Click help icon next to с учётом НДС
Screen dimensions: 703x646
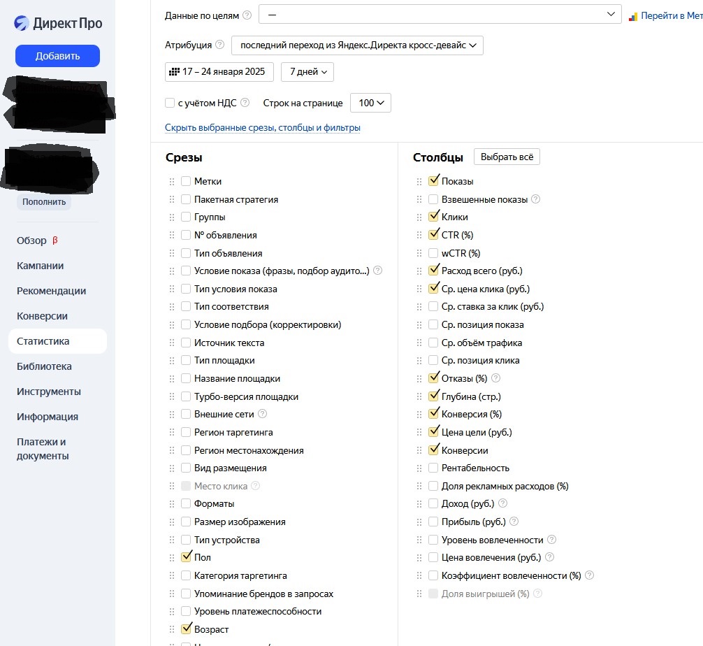pos(245,103)
